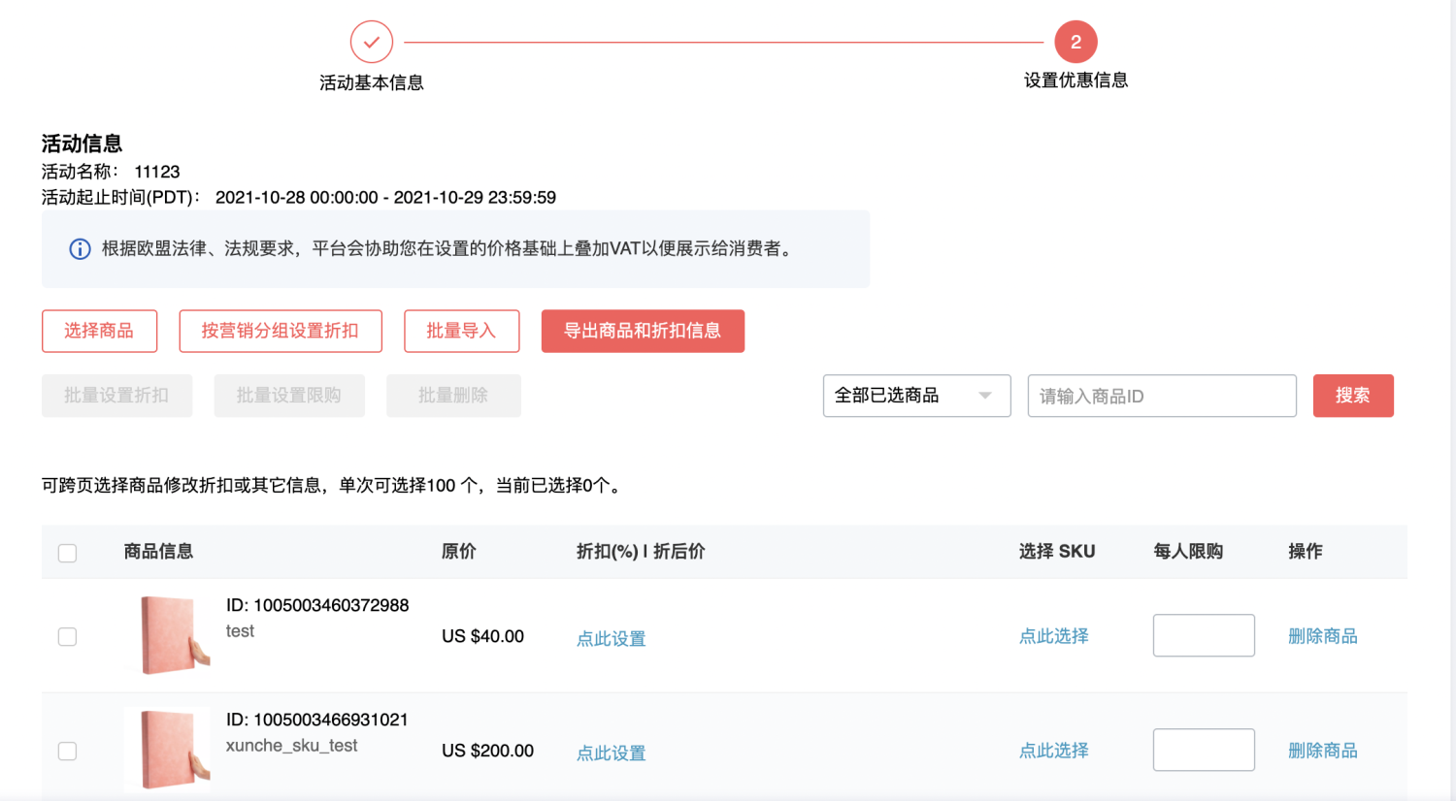Screen dimensions: 1456x801
Task: Click the completed step checkmark icon
Action: click(372, 42)
